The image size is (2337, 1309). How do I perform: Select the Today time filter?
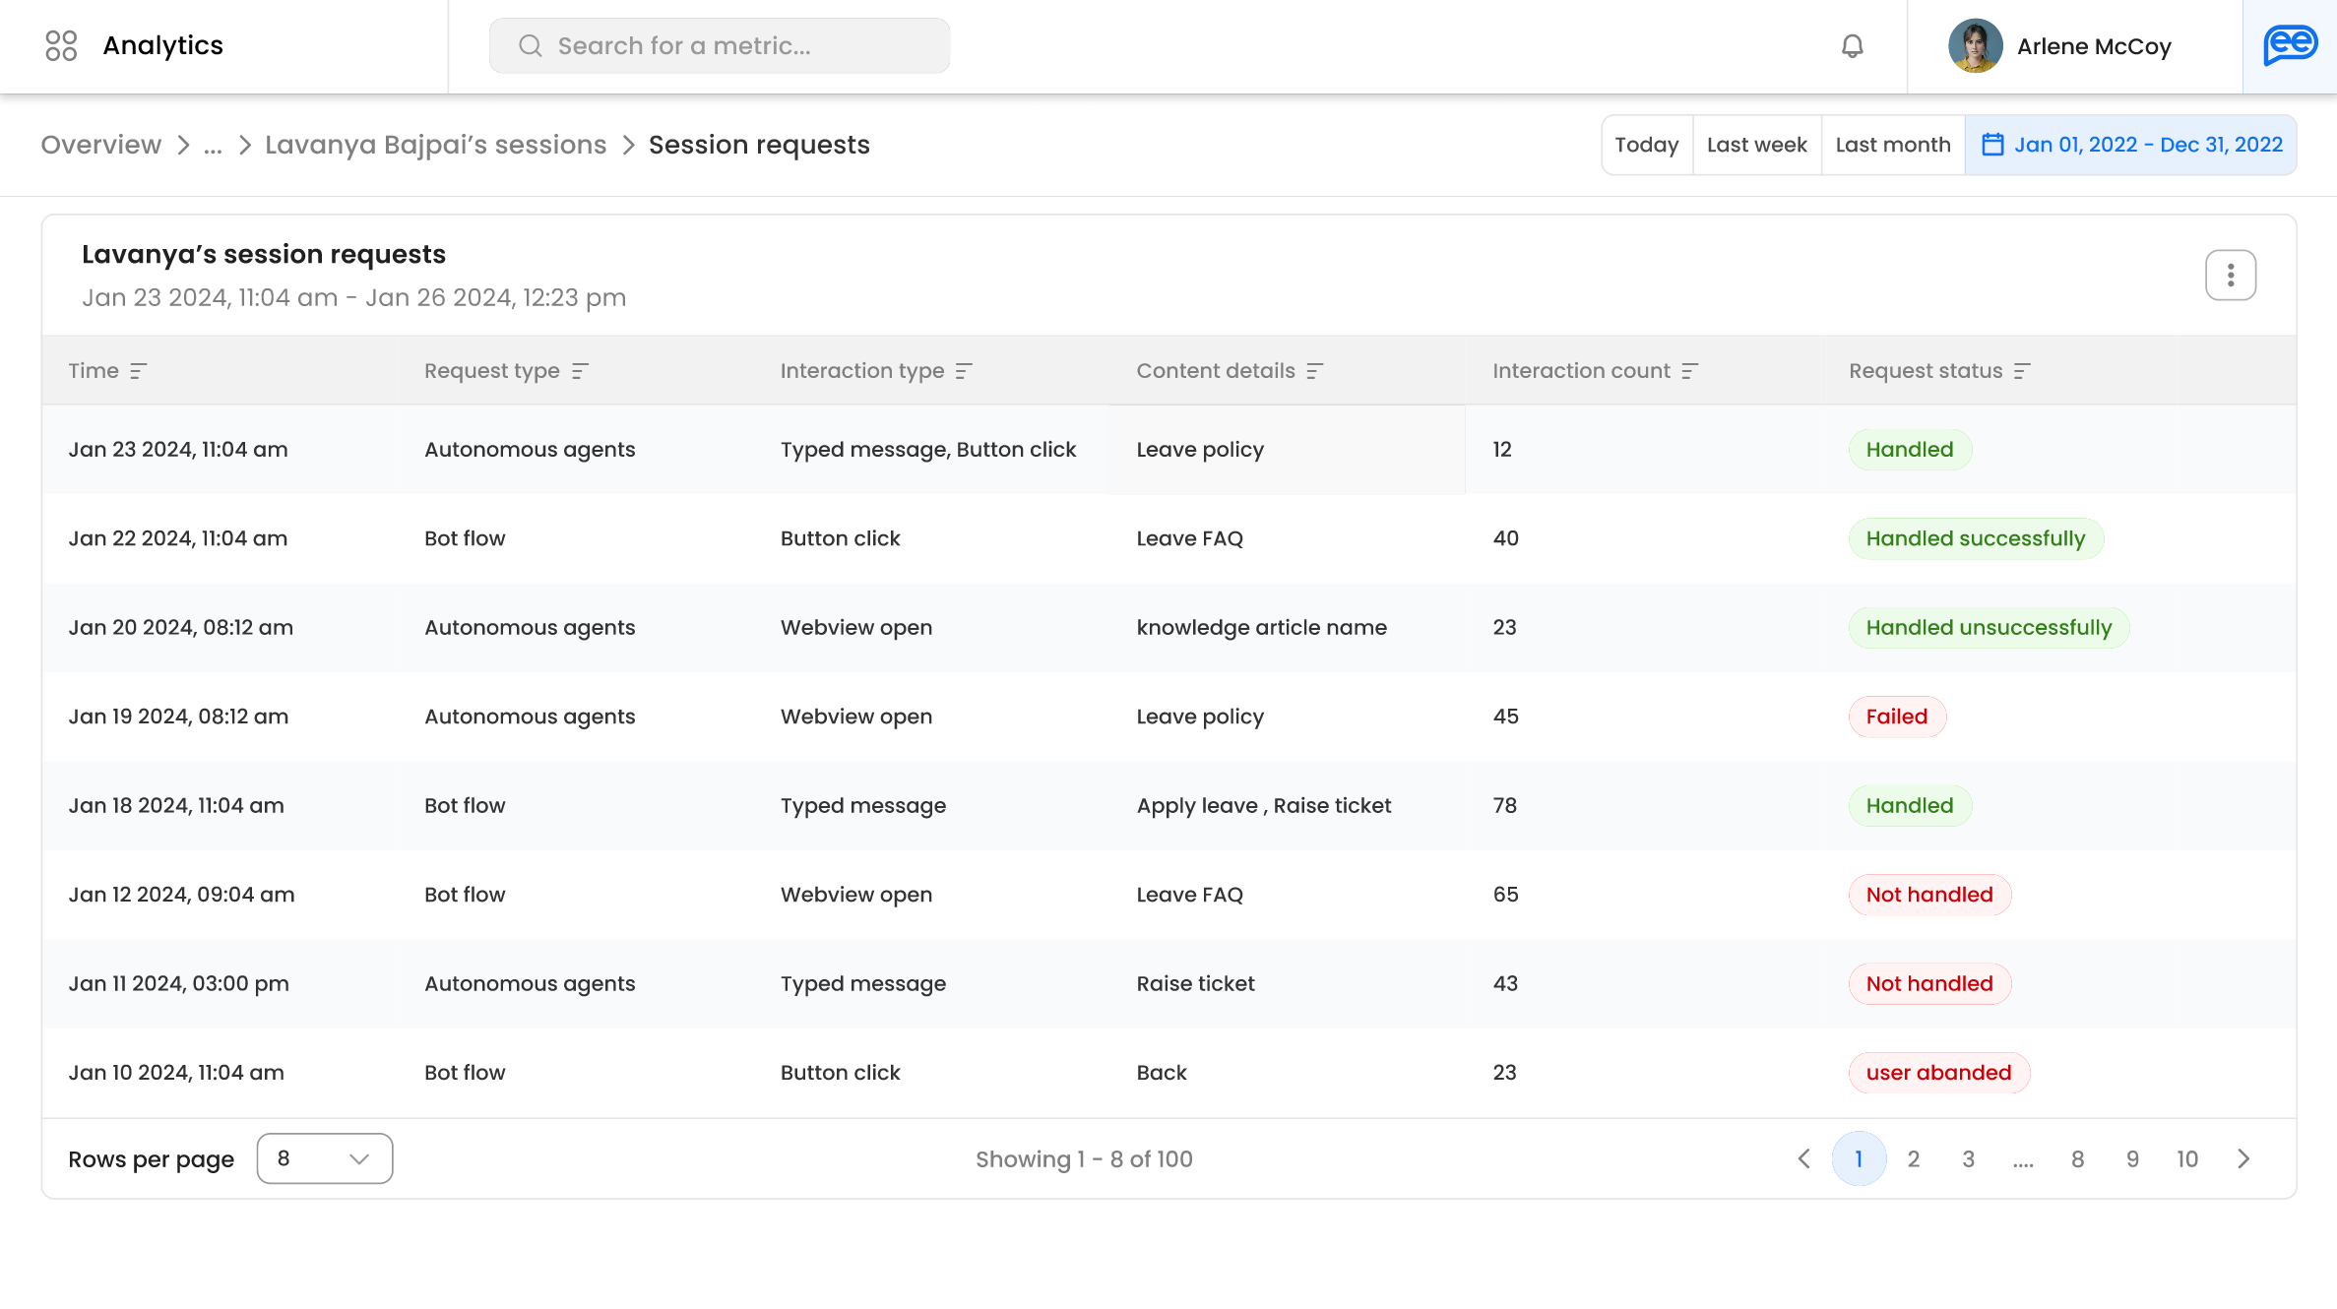pyautogui.click(x=1646, y=145)
